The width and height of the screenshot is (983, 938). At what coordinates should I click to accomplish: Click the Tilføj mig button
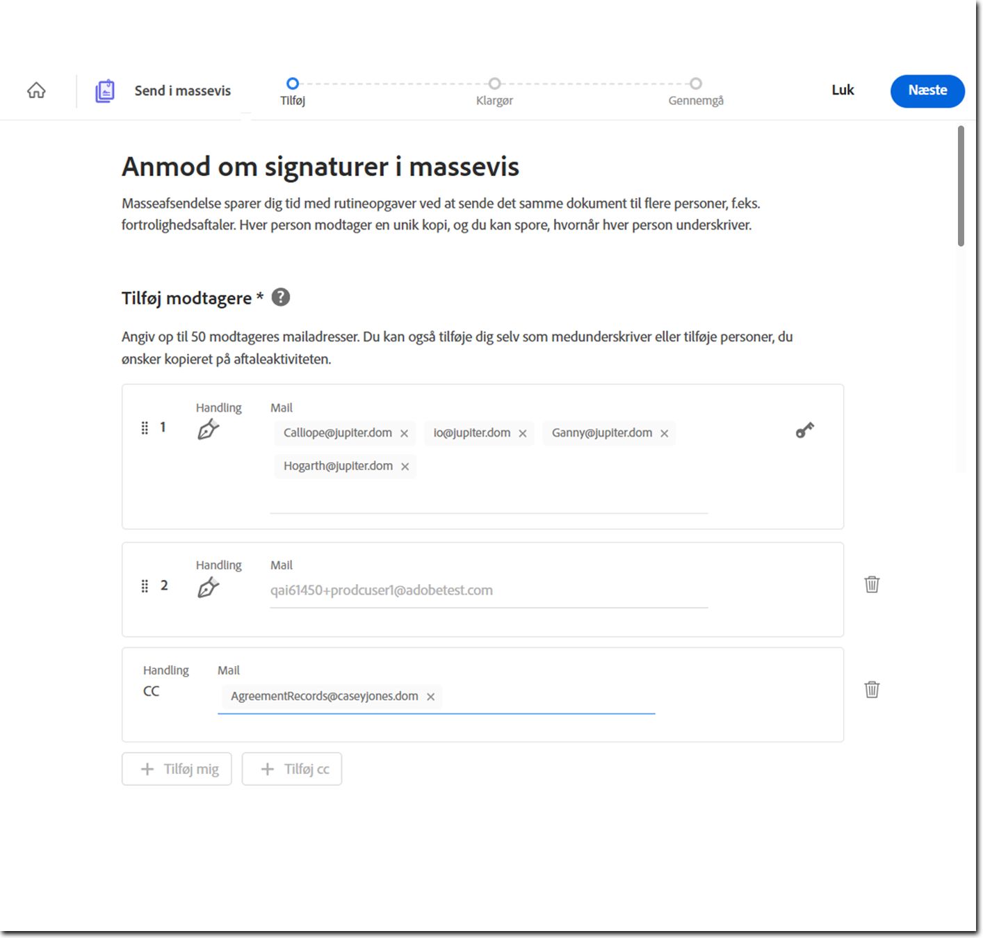point(177,769)
